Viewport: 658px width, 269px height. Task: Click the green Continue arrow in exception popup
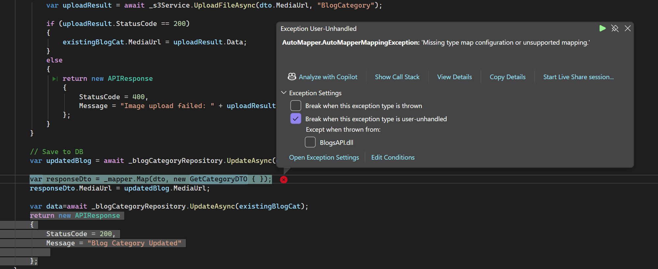click(602, 29)
